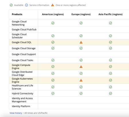Click Distributed Cloud Edge Asia Pacific checkmark
Viewport: 129px width, 117px height.
111,73
